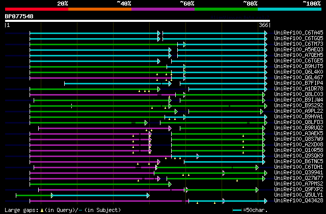Select the UniRef100_A1DR78 label

[298, 89]
